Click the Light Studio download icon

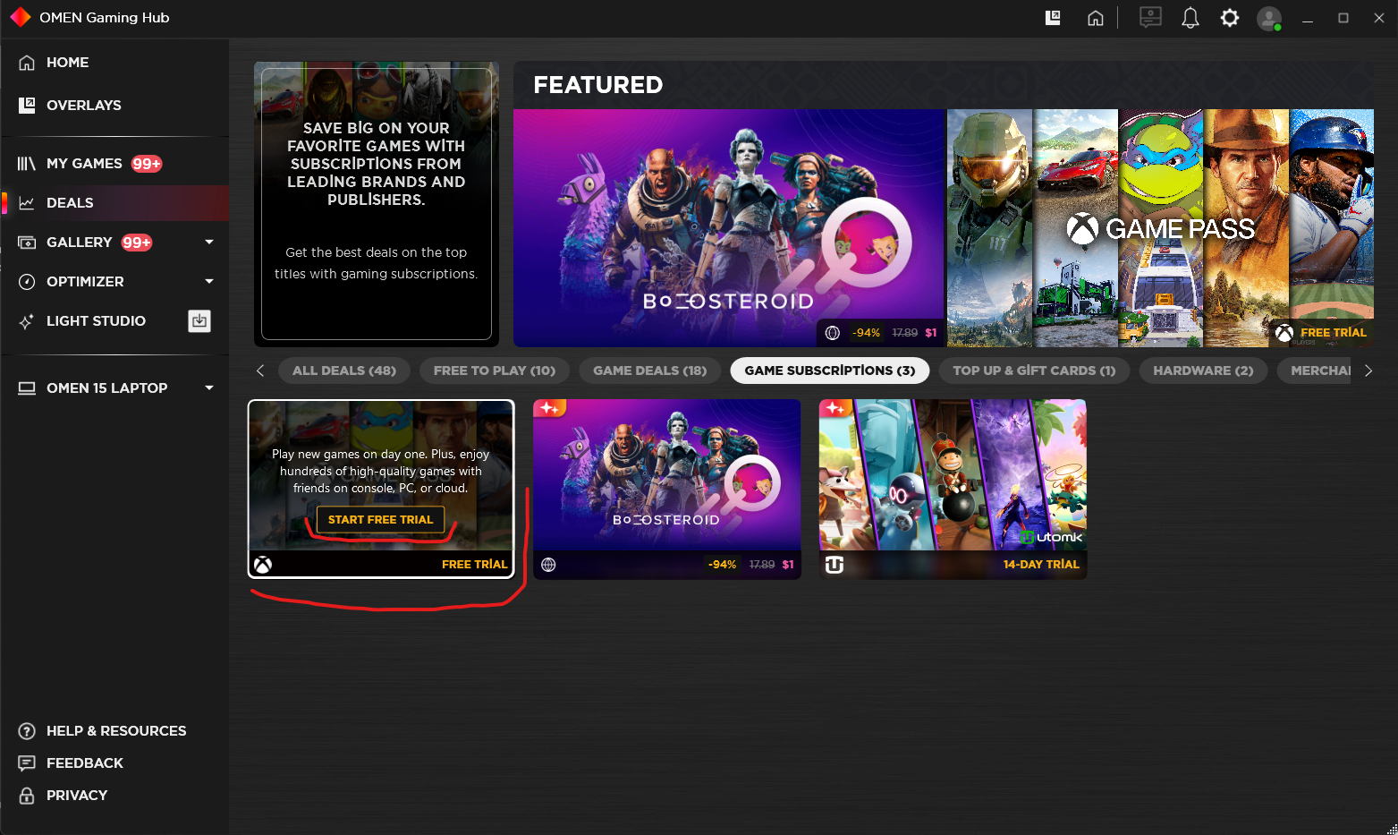pos(199,320)
